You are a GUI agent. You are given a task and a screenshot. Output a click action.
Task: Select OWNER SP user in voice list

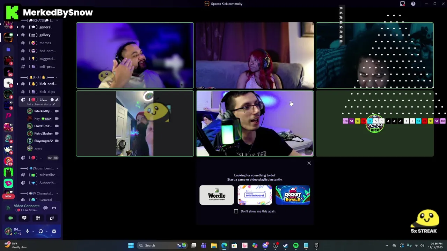(43, 126)
